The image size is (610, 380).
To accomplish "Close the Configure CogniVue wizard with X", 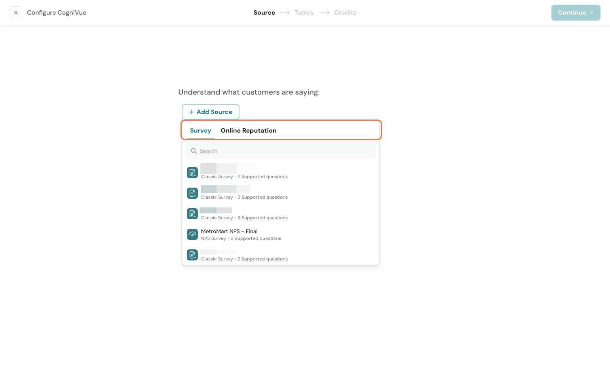I will 16,13.
